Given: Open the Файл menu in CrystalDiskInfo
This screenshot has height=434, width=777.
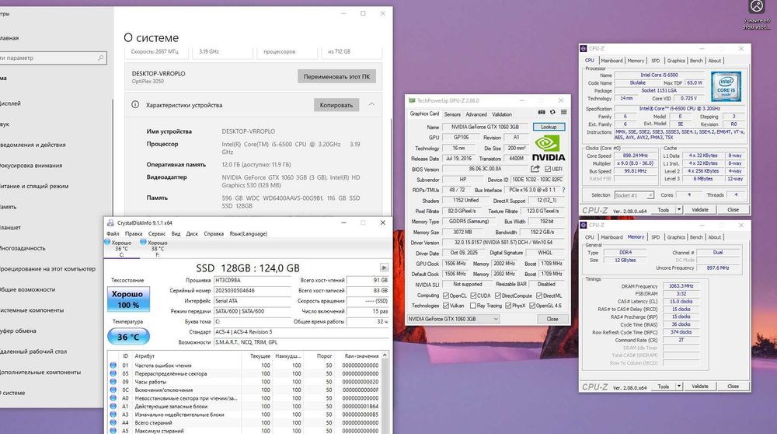Looking at the screenshot, I should [113, 233].
